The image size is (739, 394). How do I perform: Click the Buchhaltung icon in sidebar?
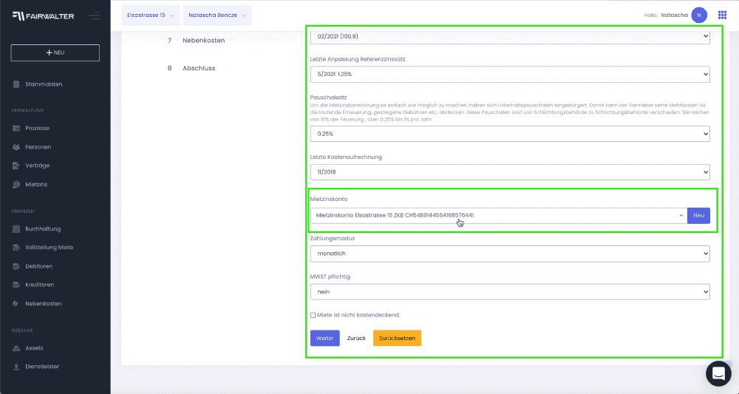tap(16, 229)
